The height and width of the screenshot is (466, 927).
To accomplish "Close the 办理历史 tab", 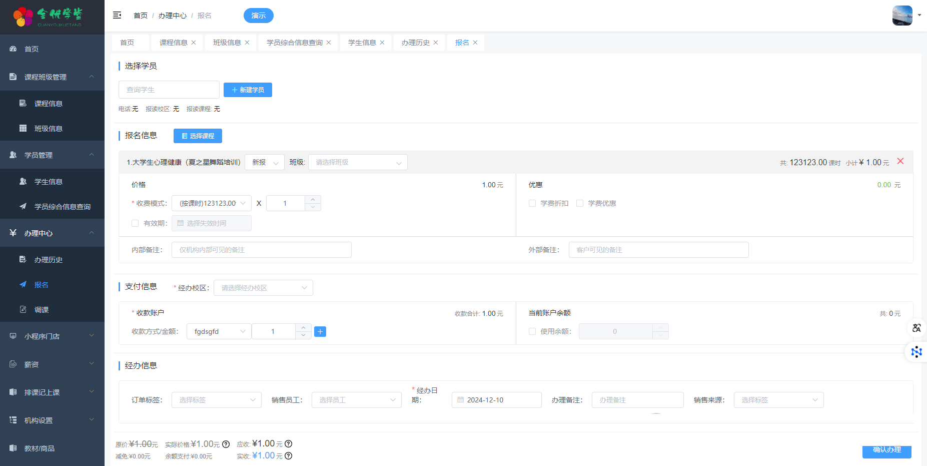I will click(x=436, y=43).
